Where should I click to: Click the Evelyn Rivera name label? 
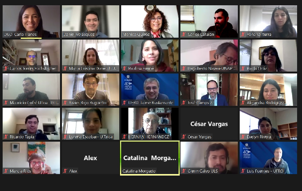click(x=259, y=137)
